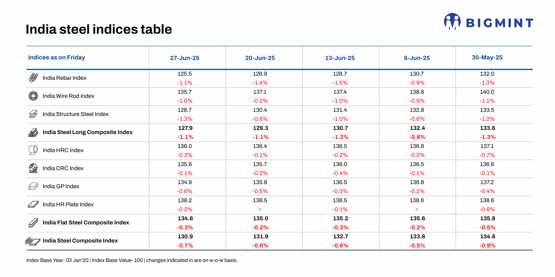
Task: Click the Steel Long Composite icon
Action: pyautogui.click(x=33, y=132)
